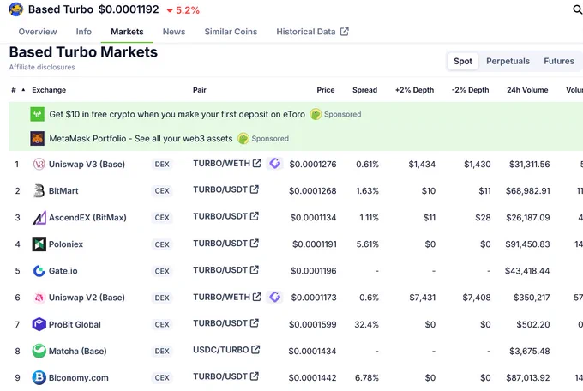Open Biconomy.com exchange page
This screenshot has width=583, height=391.
(x=79, y=377)
